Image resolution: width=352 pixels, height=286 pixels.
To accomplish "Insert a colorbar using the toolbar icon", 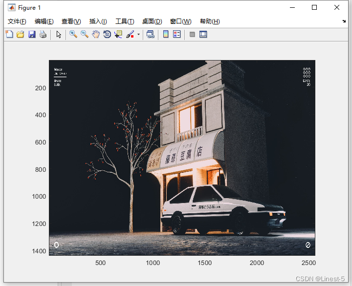I will (x=166, y=34).
